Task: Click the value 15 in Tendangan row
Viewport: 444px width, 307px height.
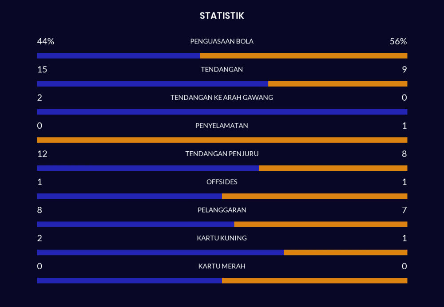Action: coord(42,70)
